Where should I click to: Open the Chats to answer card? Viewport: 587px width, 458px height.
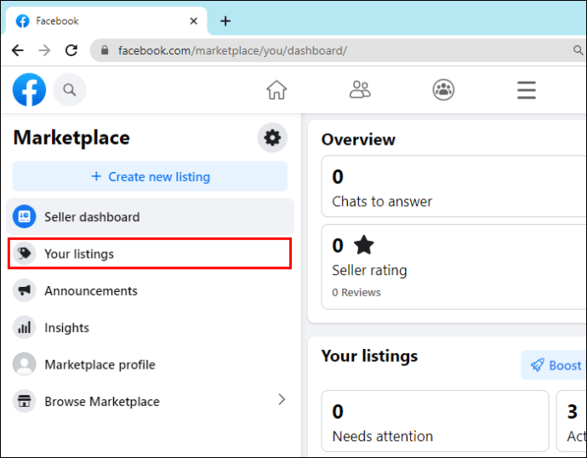[453, 186]
